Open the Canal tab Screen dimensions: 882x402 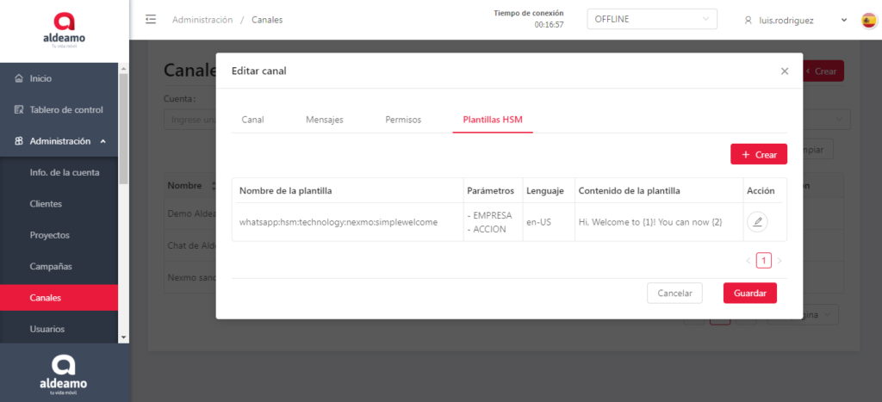[252, 120]
